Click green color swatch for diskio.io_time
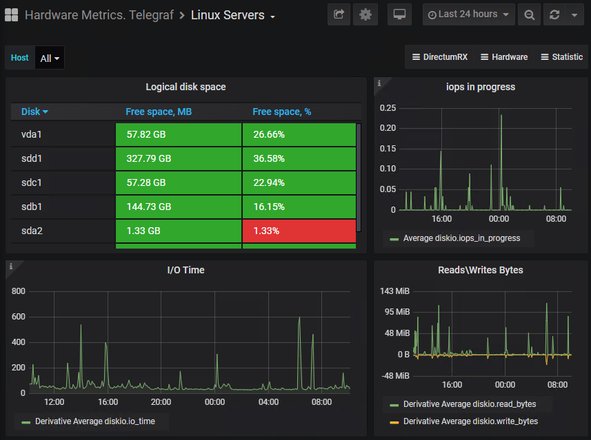The height and width of the screenshot is (440, 591). coord(26,422)
